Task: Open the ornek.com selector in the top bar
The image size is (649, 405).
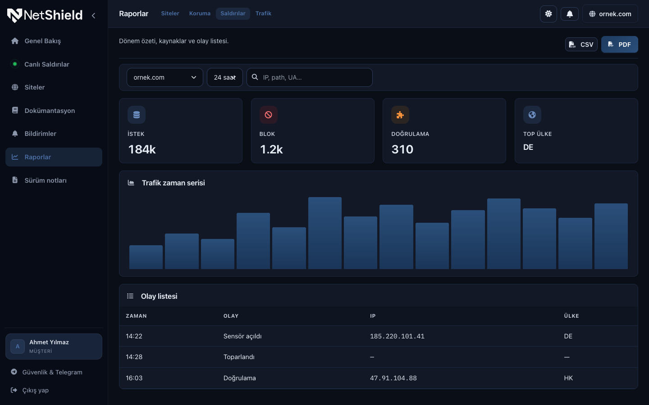Action: coord(610,14)
